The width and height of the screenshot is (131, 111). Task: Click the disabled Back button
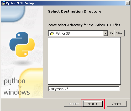click(x=73, y=104)
